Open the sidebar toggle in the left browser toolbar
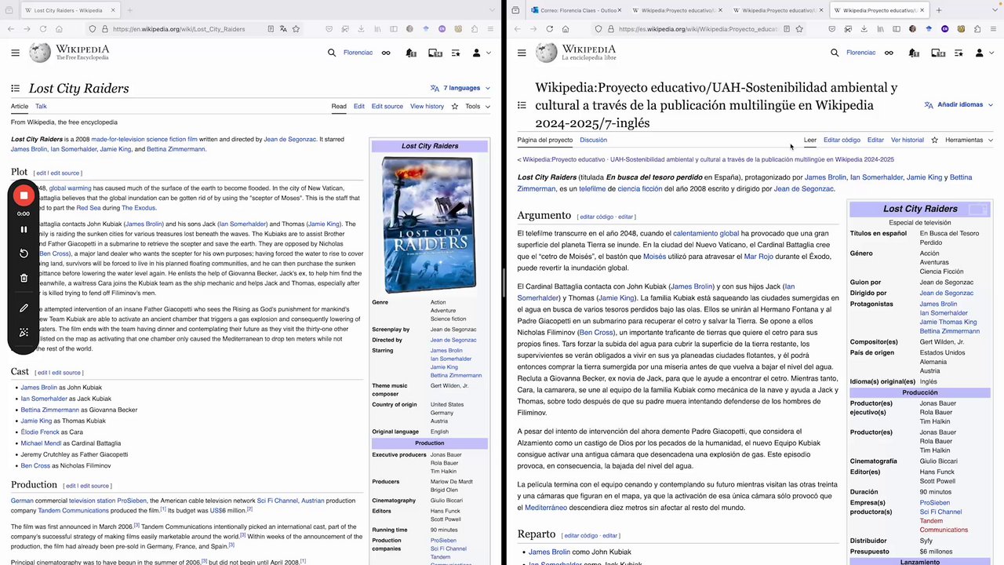This screenshot has height=565, width=1004. coord(394,29)
